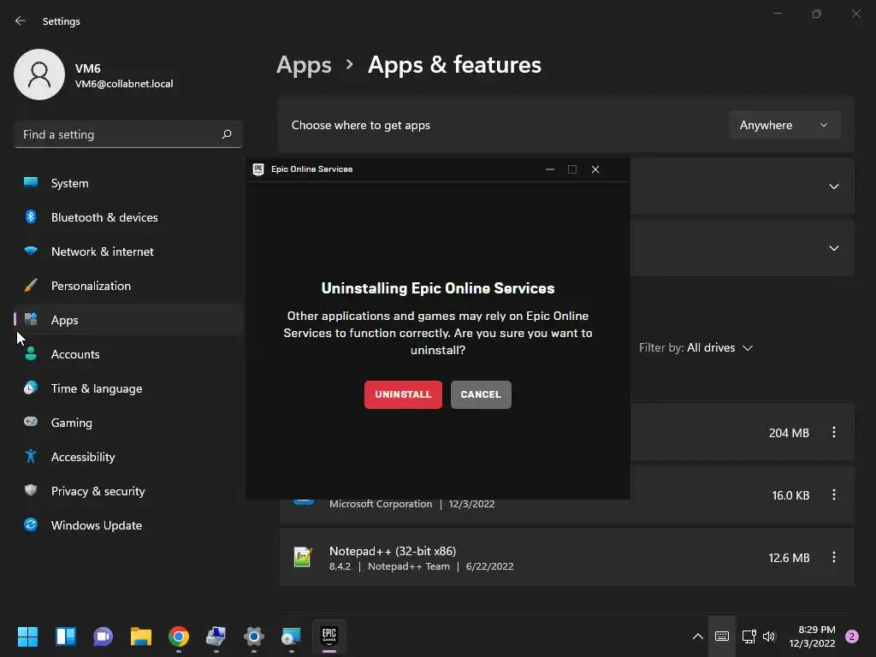Click the VM6 user avatar
This screenshot has height=657, width=876.
tap(39, 74)
